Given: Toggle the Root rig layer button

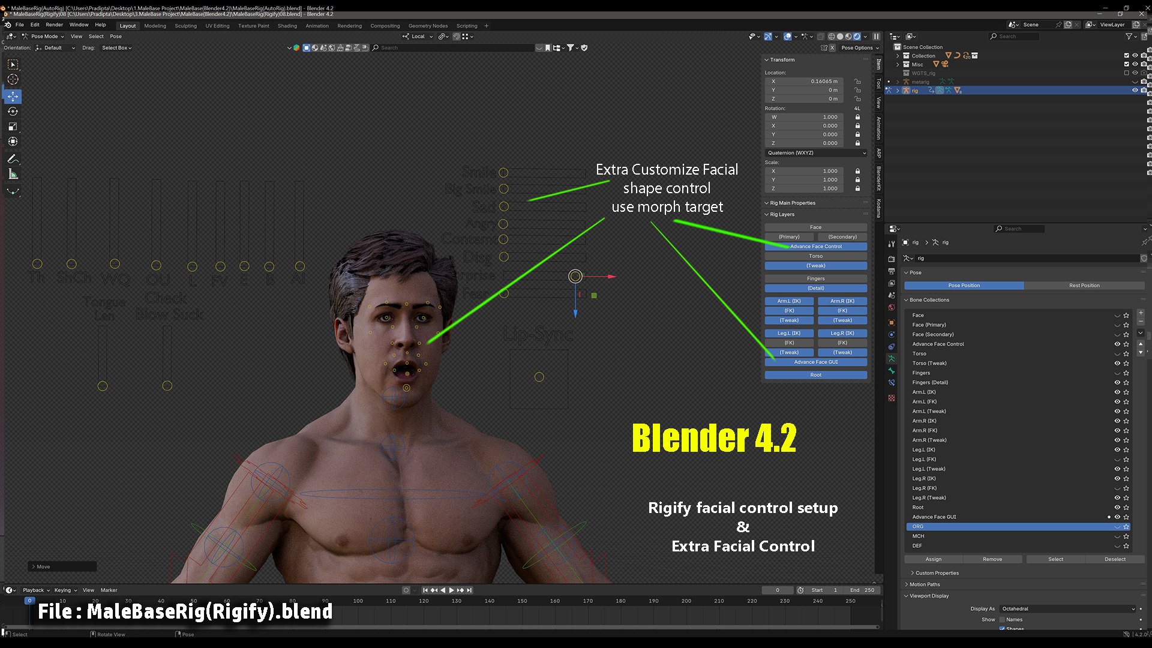Looking at the screenshot, I should click(815, 375).
